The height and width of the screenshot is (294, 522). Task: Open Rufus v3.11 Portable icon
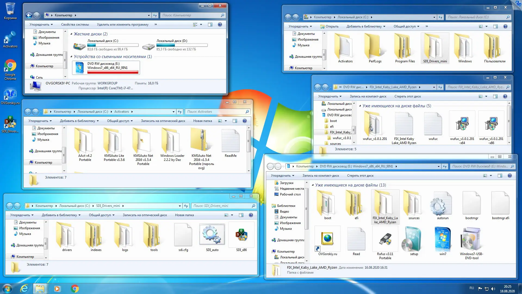385,239
